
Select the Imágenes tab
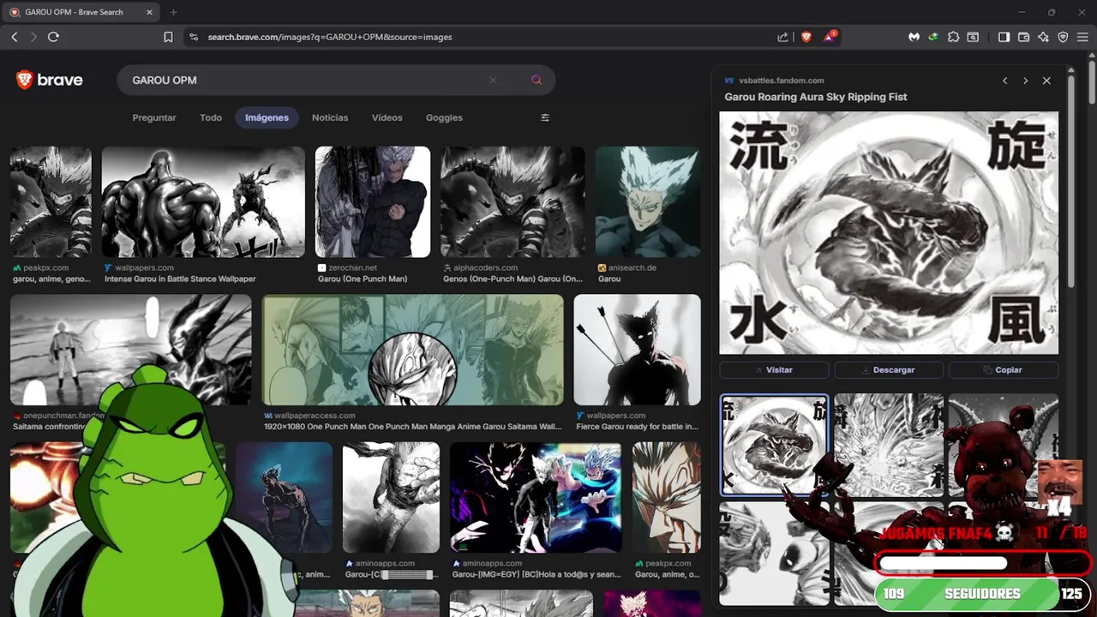(x=267, y=117)
